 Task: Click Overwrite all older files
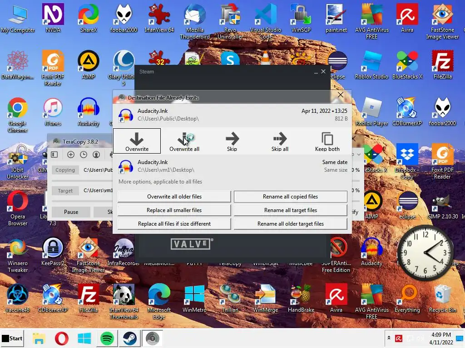(x=174, y=197)
